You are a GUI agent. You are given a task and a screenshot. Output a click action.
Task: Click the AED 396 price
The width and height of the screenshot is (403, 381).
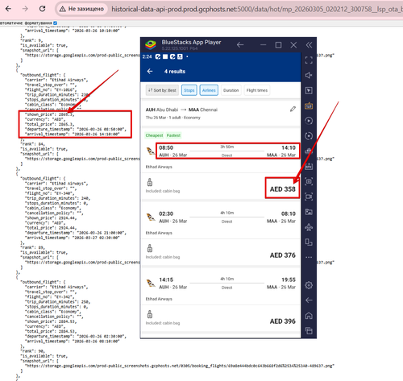coord(283,321)
